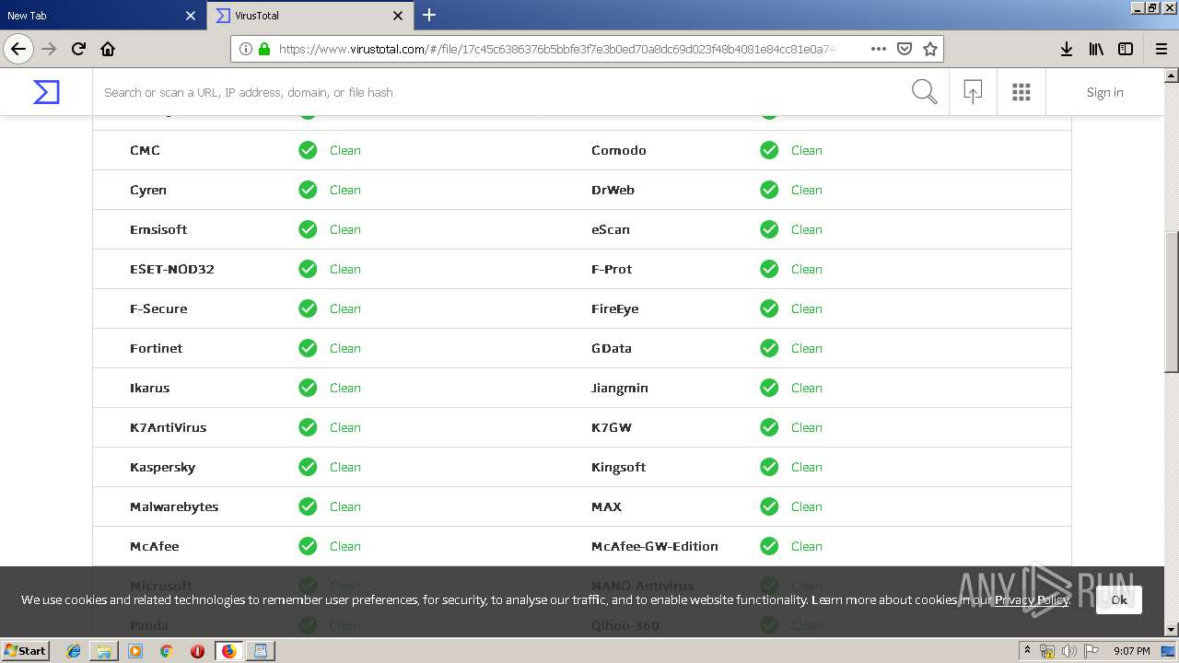Click the ESET-NOD32 engine name

pos(172,269)
